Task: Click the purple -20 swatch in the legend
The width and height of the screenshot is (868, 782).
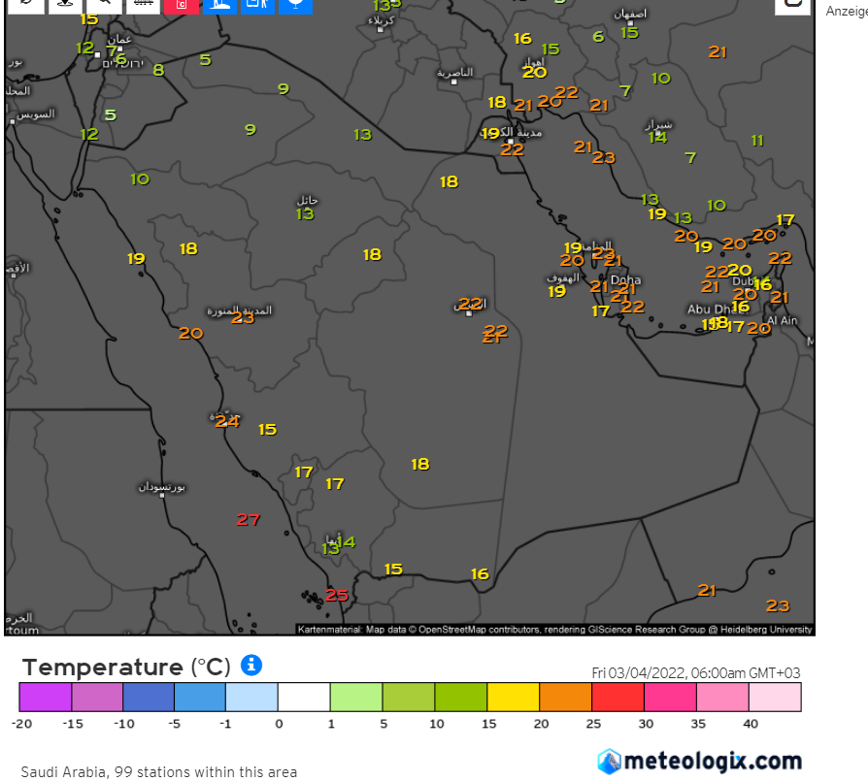Action: point(45,698)
